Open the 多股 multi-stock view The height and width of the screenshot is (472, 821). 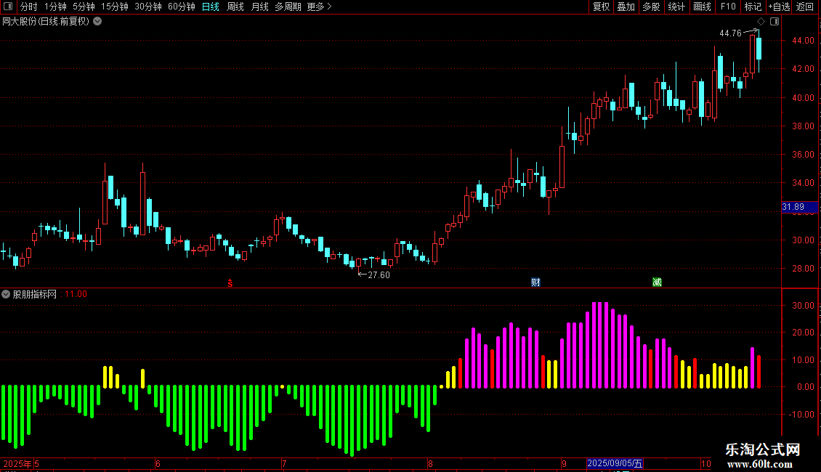click(651, 7)
